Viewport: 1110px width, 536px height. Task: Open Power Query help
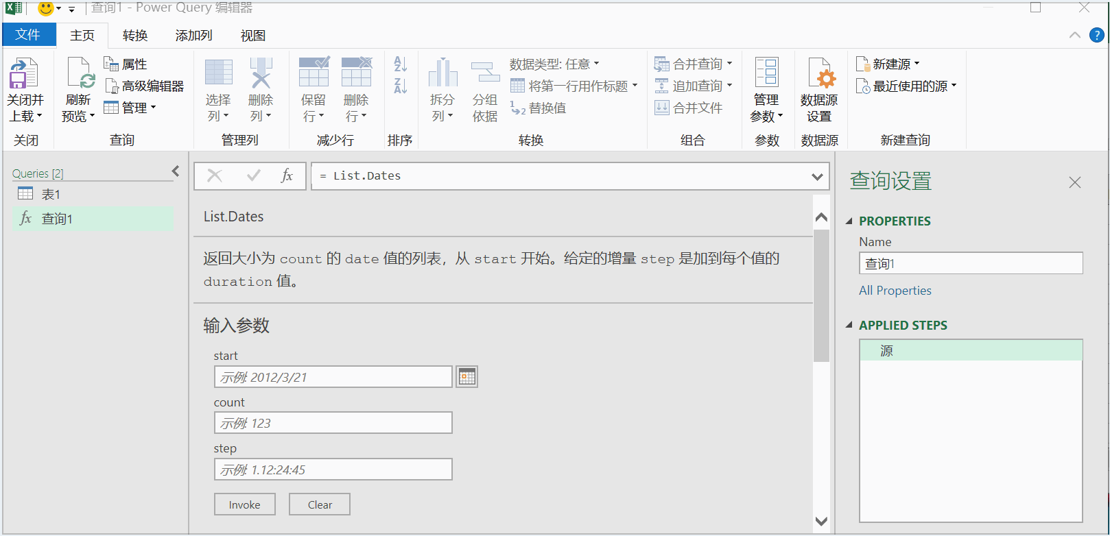[1097, 35]
